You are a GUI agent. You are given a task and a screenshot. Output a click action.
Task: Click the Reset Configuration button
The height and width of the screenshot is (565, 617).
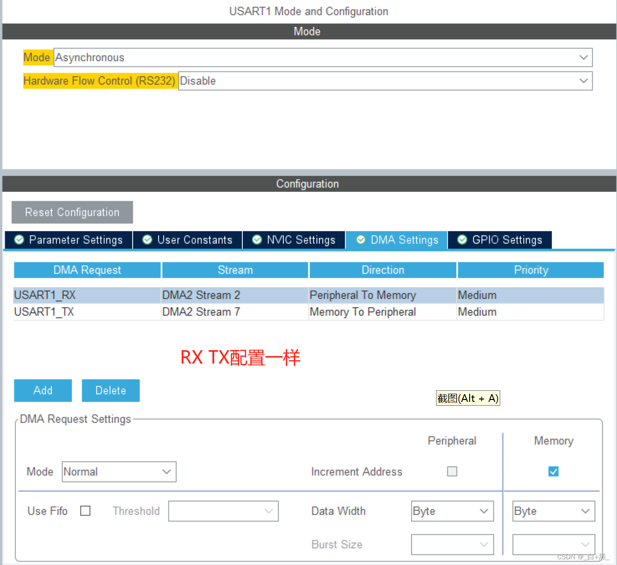[x=72, y=212]
